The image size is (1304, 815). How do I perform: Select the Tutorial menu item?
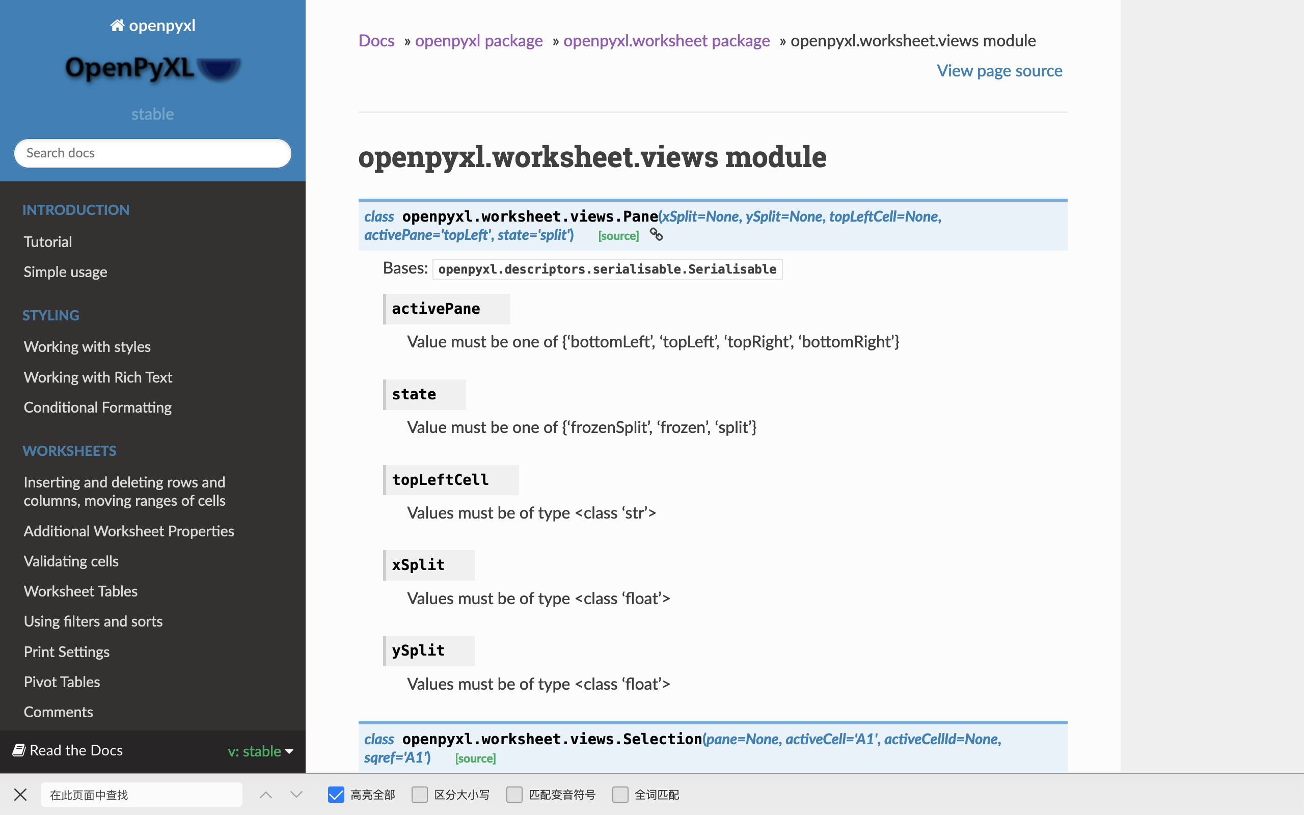coord(48,241)
